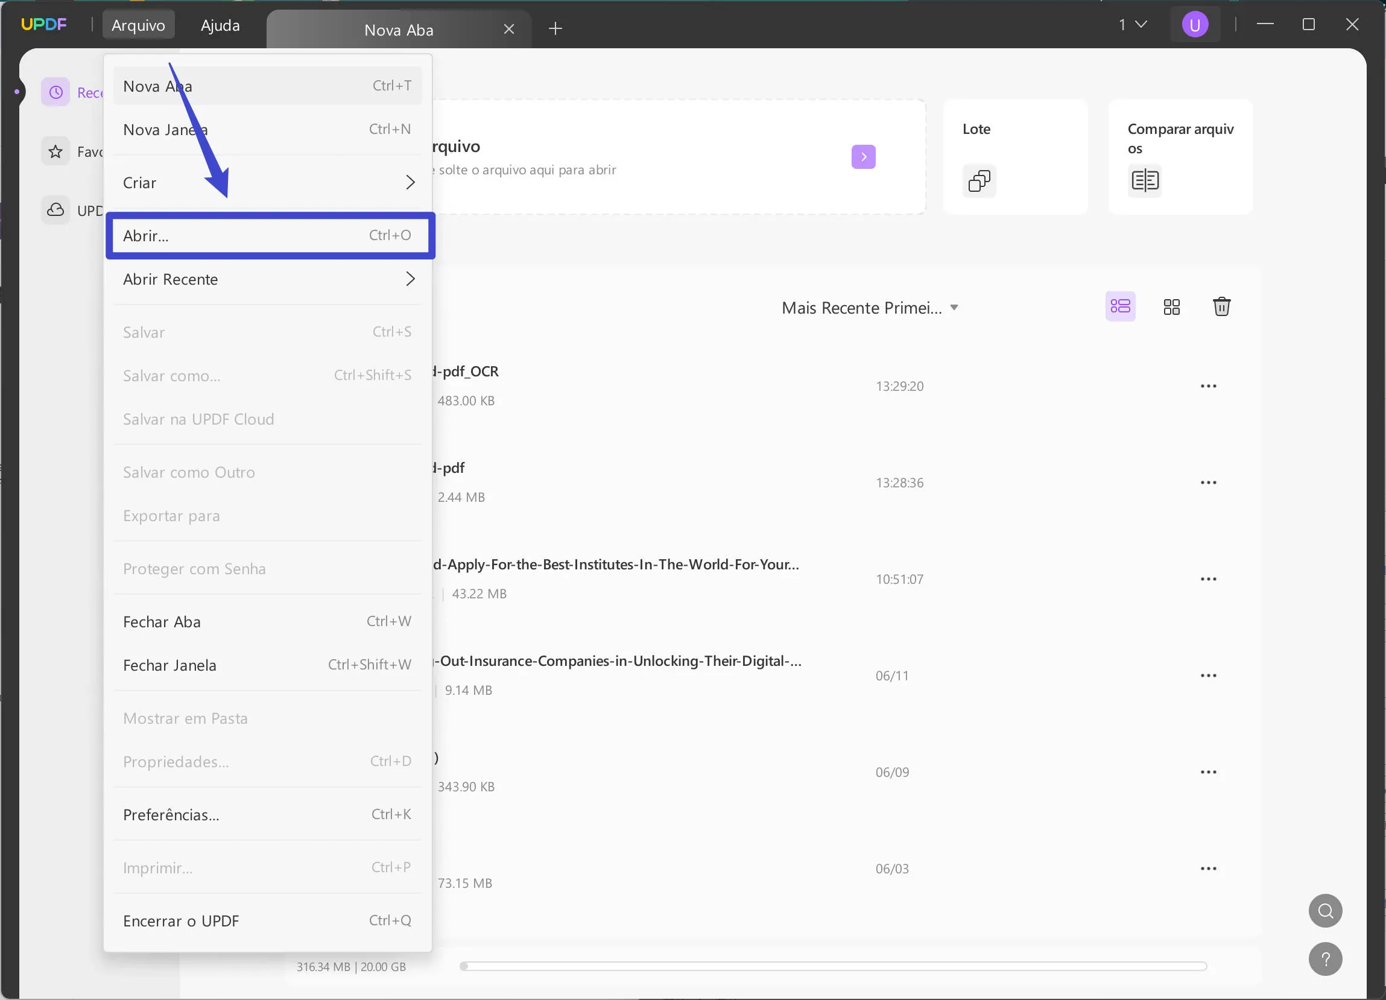Open the Lote batch processing icon
The image size is (1386, 1000).
point(979,181)
